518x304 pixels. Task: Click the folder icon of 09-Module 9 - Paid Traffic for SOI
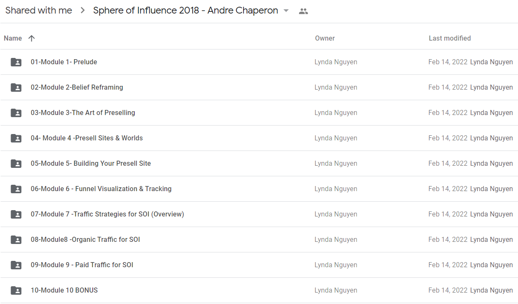click(16, 265)
